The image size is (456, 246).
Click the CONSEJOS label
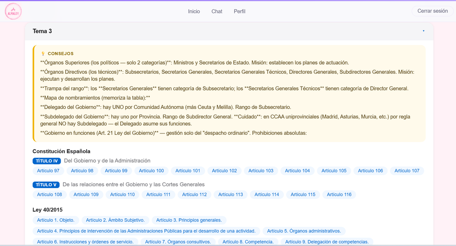61,54
